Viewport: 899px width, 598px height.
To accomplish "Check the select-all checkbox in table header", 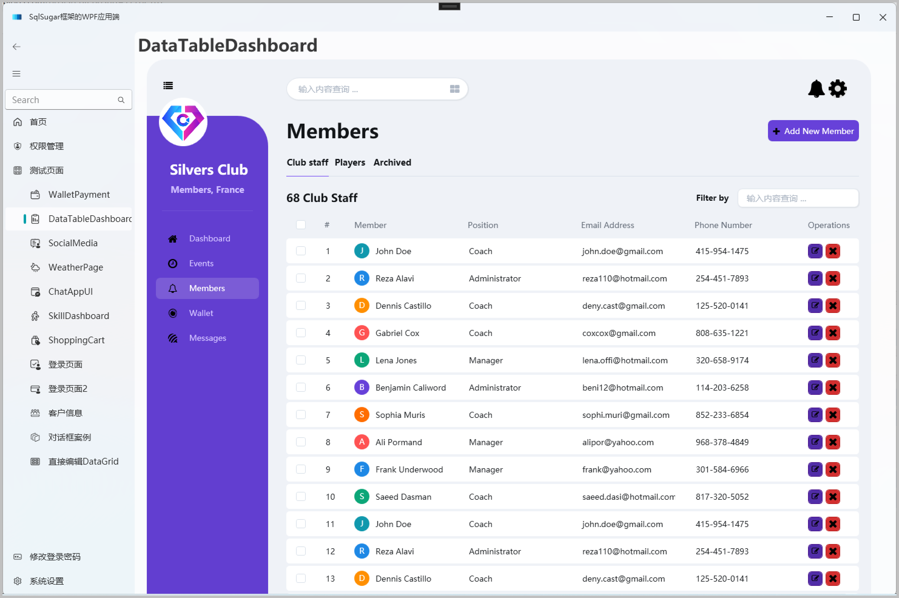I will pos(301,225).
